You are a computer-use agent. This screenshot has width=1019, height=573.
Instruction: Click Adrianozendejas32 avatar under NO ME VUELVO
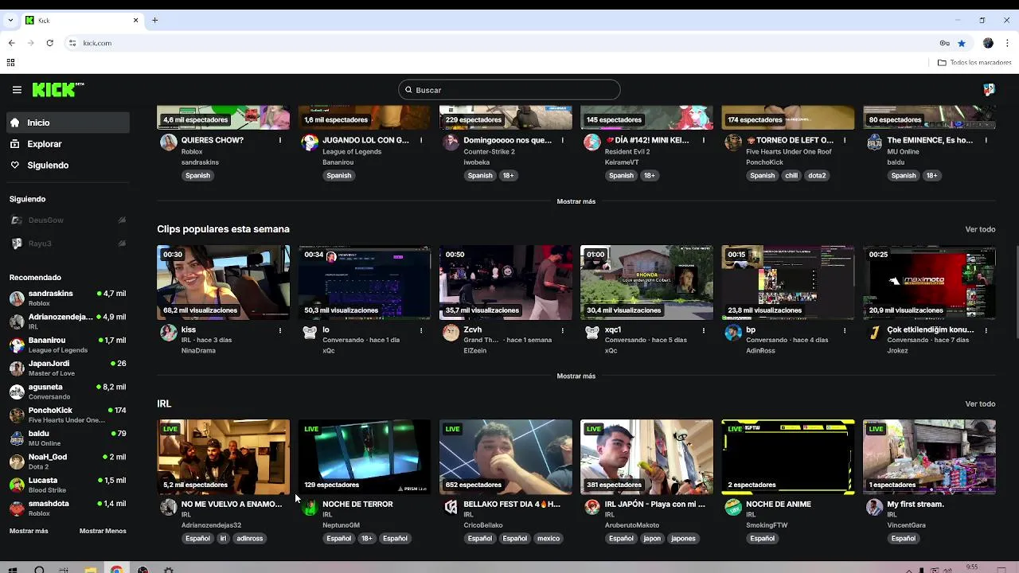click(168, 507)
